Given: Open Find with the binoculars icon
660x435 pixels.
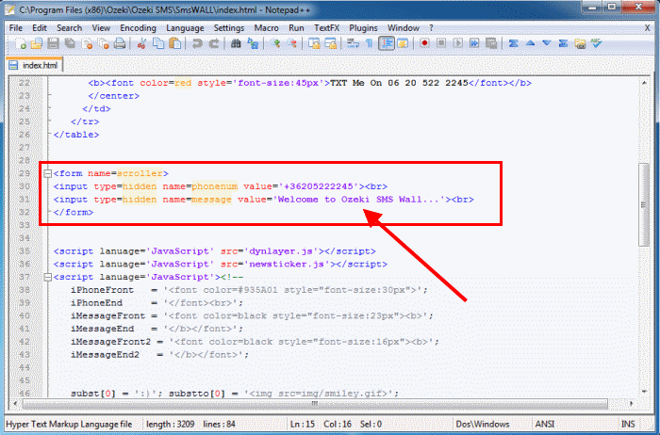Looking at the screenshot, I should (236, 43).
